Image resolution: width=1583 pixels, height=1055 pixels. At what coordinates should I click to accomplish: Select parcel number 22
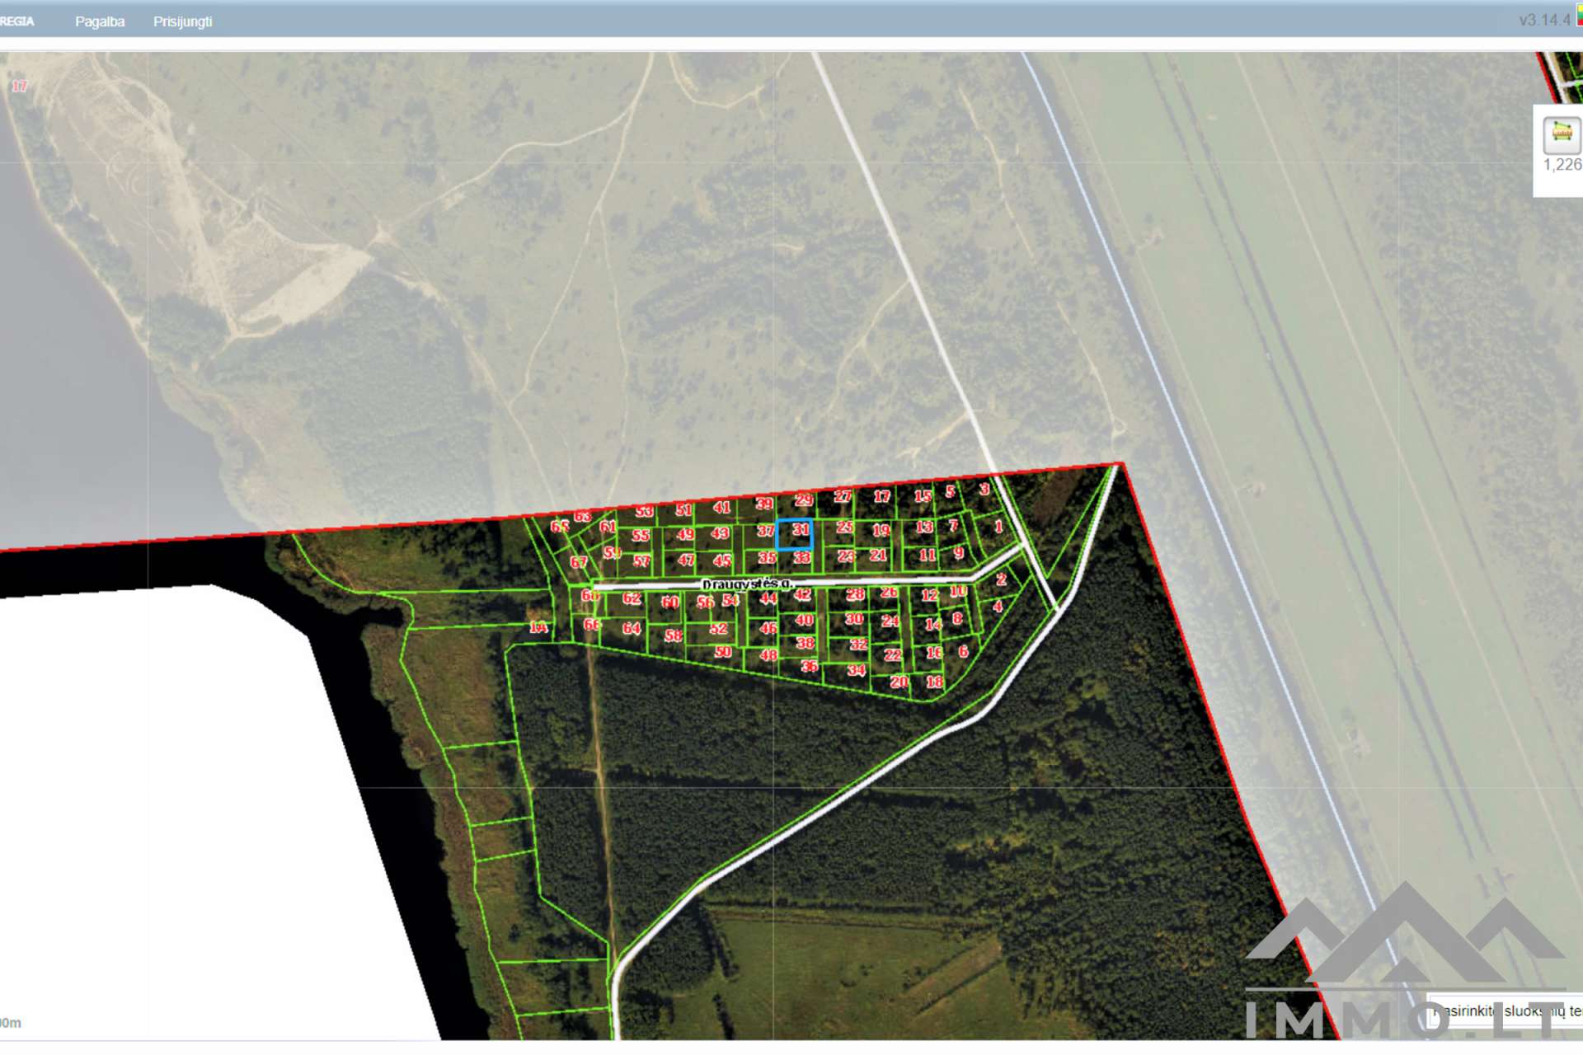(x=893, y=655)
